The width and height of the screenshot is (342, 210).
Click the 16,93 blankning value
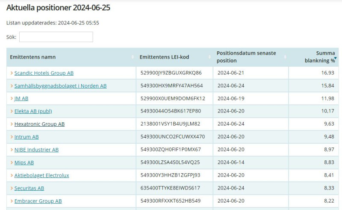327,73
